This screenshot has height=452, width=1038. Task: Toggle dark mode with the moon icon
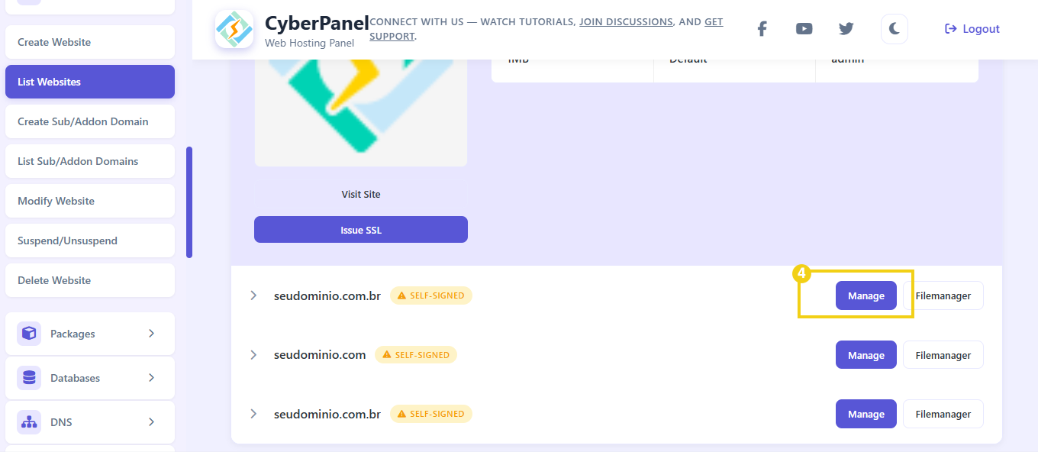tap(894, 28)
